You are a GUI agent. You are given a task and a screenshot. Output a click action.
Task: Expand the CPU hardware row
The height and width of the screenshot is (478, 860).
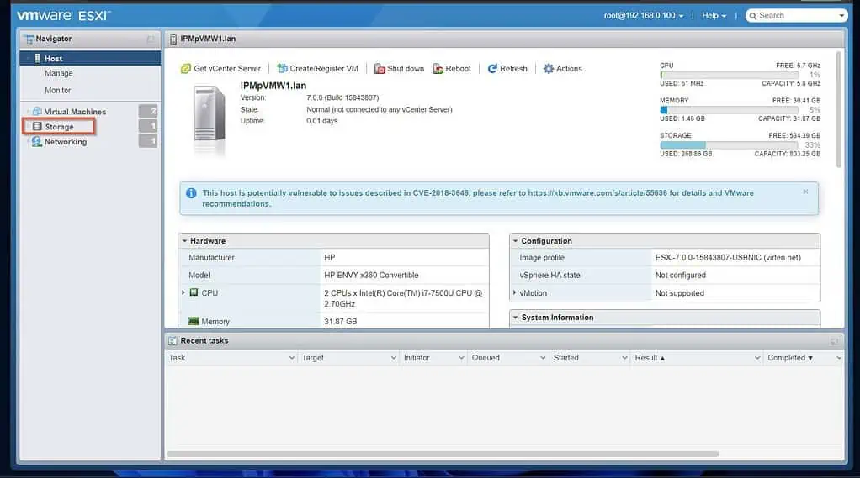point(183,292)
